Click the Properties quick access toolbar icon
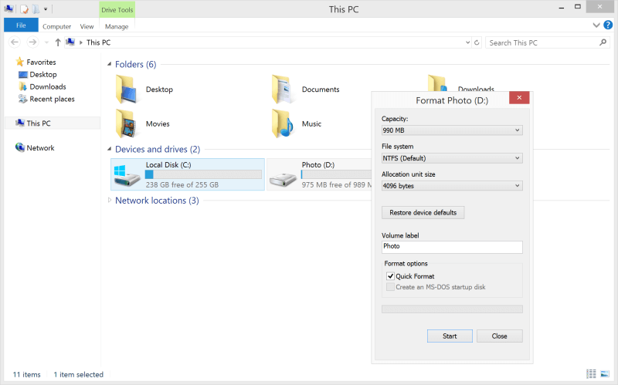The width and height of the screenshot is (618, 385). [24, 9]
